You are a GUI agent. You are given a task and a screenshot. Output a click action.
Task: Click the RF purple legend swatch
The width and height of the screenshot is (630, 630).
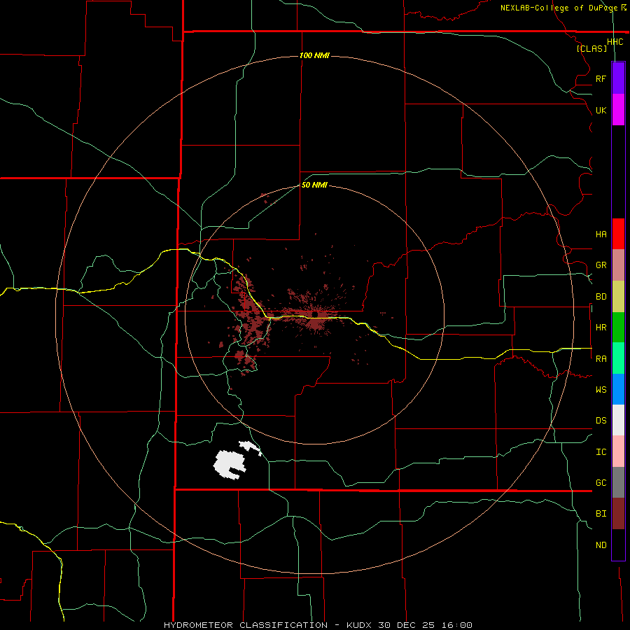(618, 78)
